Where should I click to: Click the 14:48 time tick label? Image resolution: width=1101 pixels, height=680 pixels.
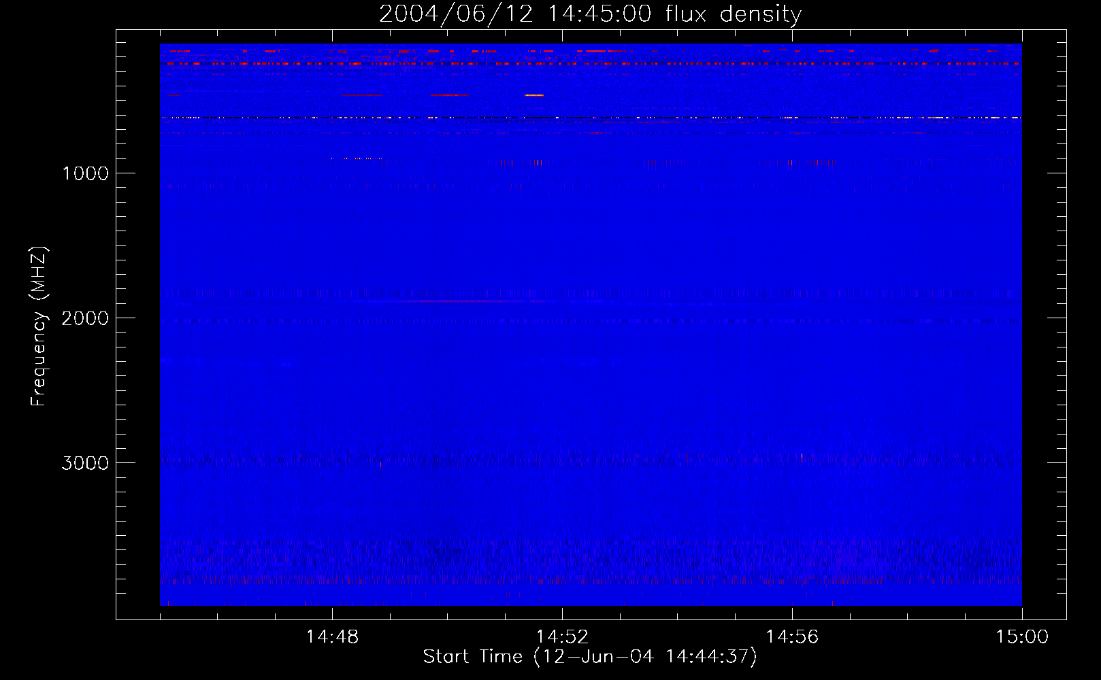332,637
